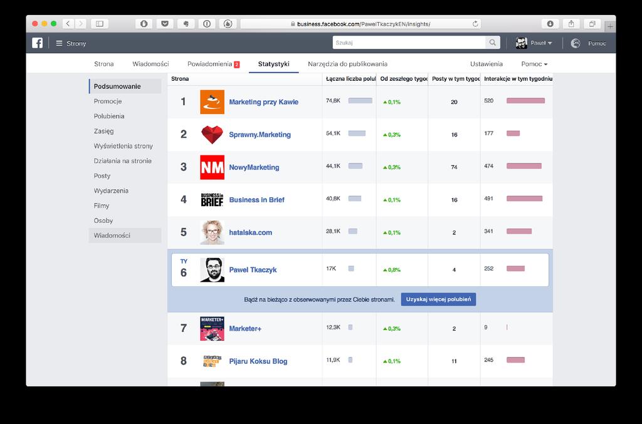Open Business in Brief link
This screenshot has width=642, height=424.
click(x=256, y=200)
